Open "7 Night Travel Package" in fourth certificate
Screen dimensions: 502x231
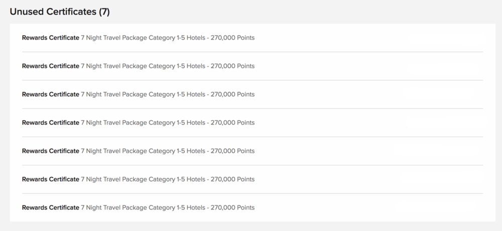114,123
